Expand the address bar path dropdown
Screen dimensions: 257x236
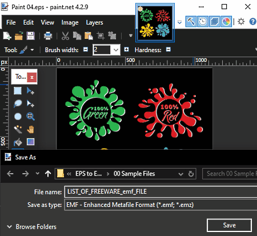coord(180,174)
